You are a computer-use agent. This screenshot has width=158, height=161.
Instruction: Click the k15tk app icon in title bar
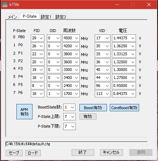coord(5,5)
